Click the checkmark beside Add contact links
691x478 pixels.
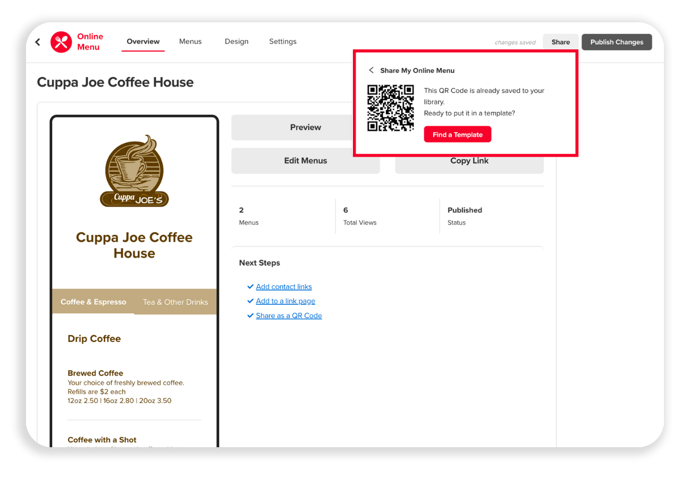[250, 287]
